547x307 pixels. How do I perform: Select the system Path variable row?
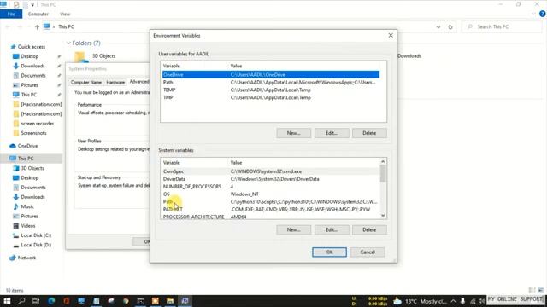coord(271,202)
